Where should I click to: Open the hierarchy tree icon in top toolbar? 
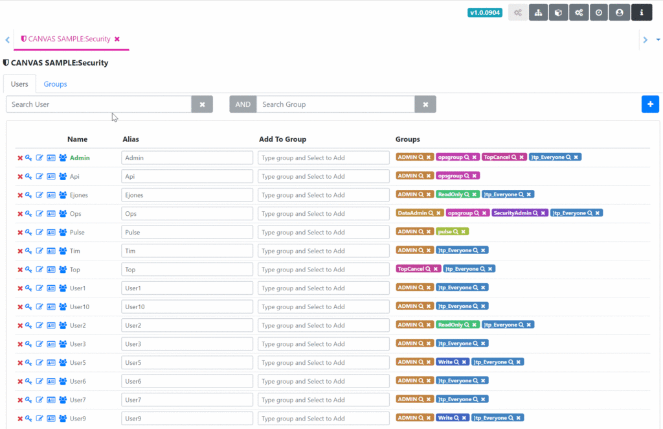tap(538, 12)
